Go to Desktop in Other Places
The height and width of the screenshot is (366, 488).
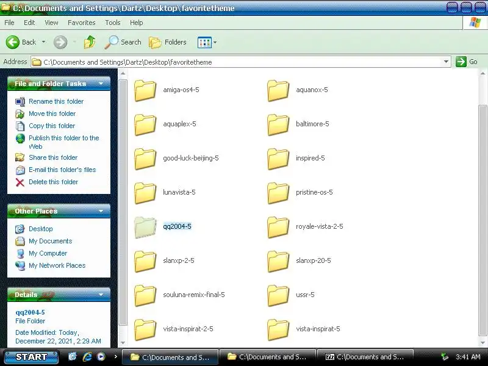pos(40,229)
